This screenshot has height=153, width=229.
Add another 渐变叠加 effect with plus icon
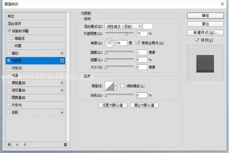click(62, 90)
